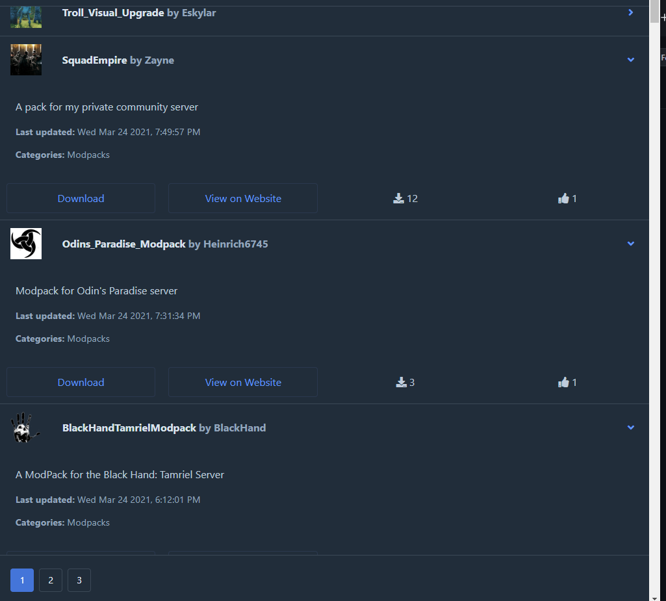
Task: Collapse the BlackHandTamrielModpack entry chevron
Action: point(631,428)
